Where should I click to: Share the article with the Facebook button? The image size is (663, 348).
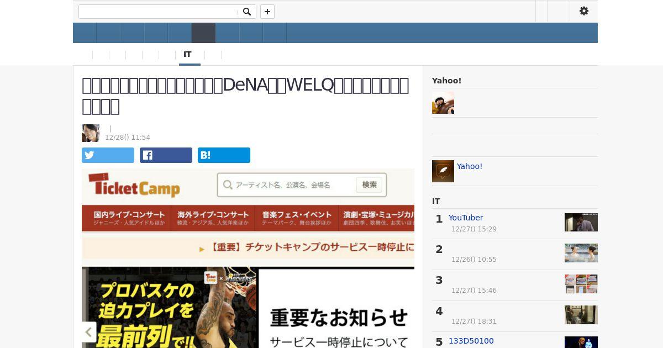point(166,155)
